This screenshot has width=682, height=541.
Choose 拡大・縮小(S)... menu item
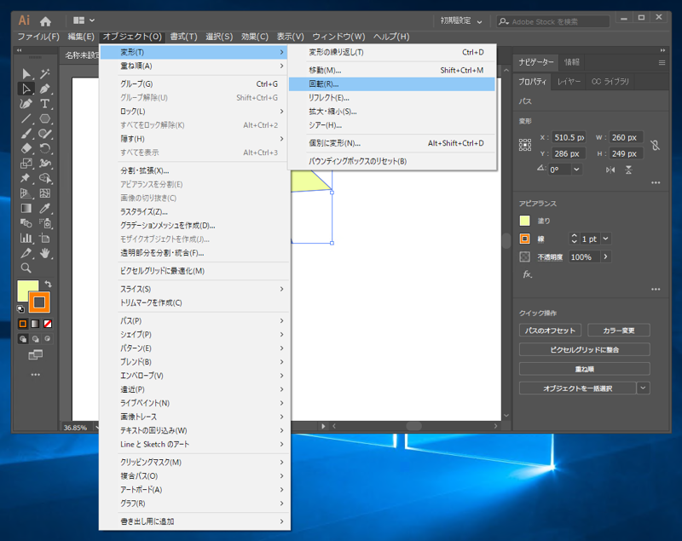coord(392,112)
